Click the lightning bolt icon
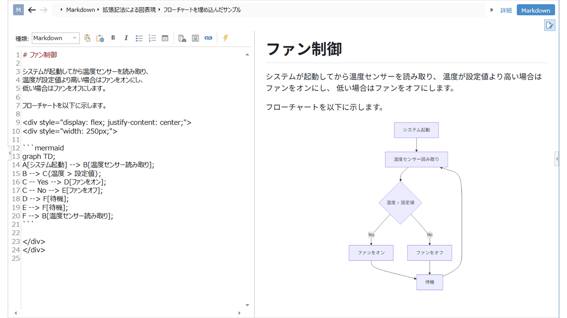Viewport: 567px width, 318px height. click(x=226, y=38)
